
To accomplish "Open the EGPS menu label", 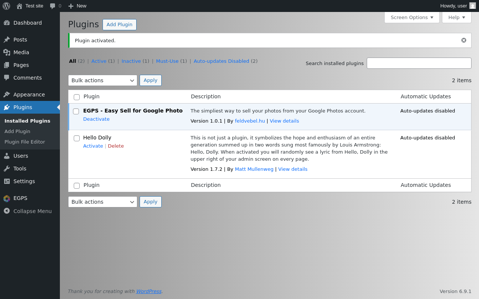I will [20, 198].
